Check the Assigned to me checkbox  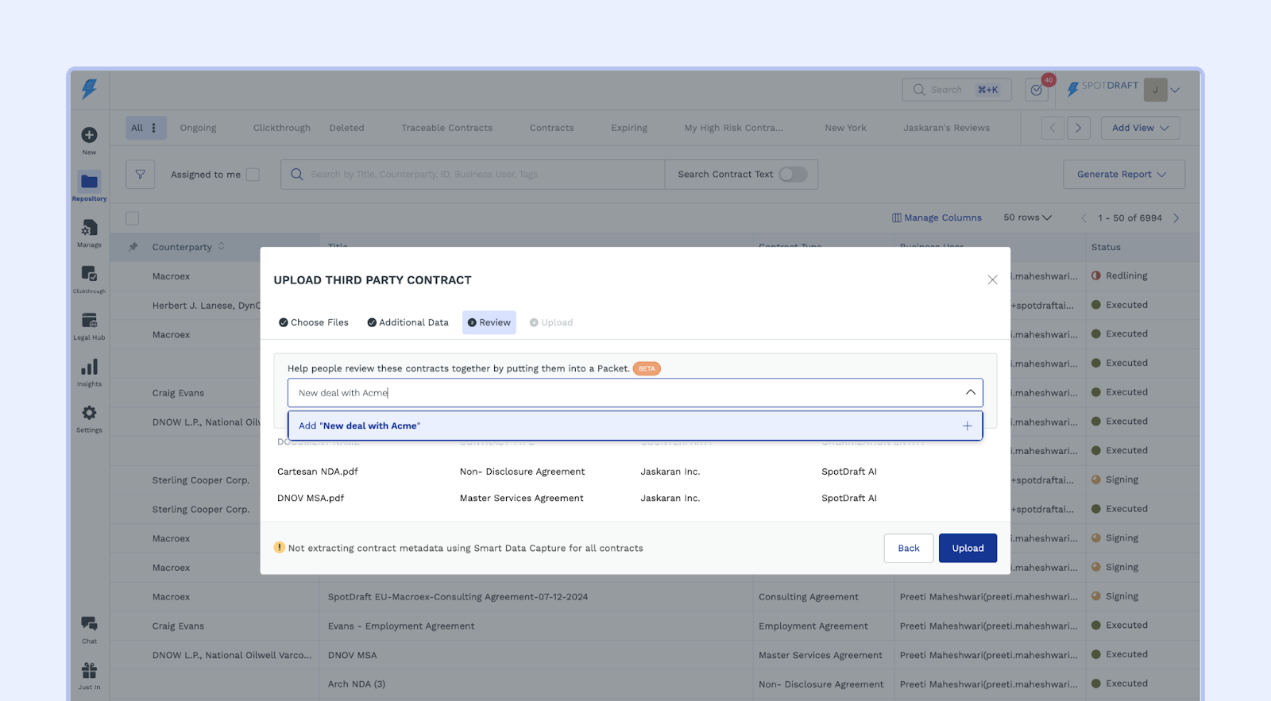[253, 175]
